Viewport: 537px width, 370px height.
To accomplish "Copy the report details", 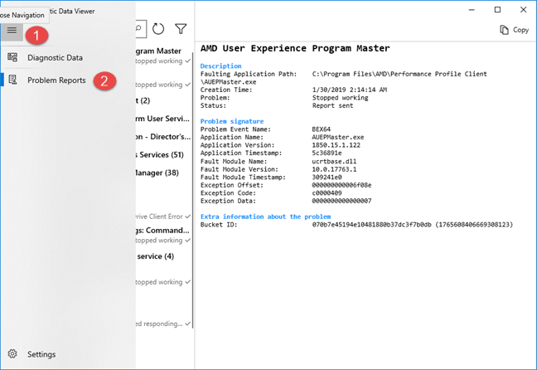I will click(514, 30).
